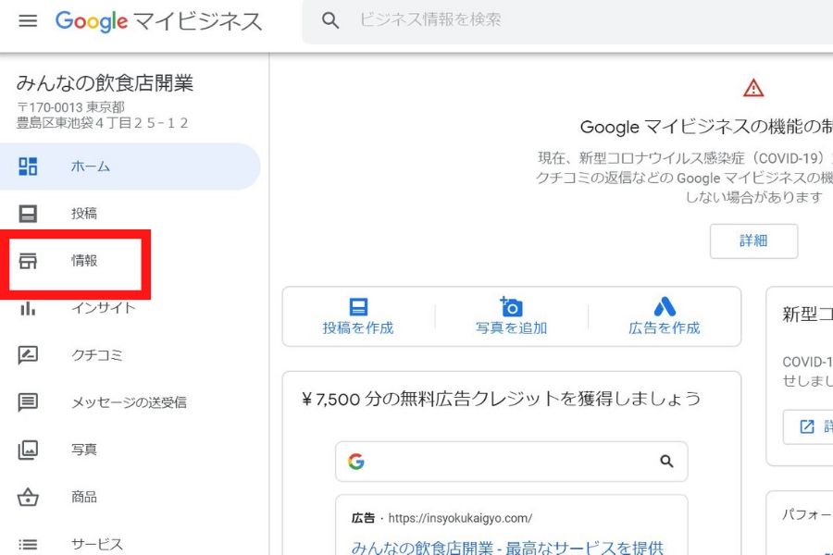
Task: Open the インサイト menu item
Action: [104, 308]
